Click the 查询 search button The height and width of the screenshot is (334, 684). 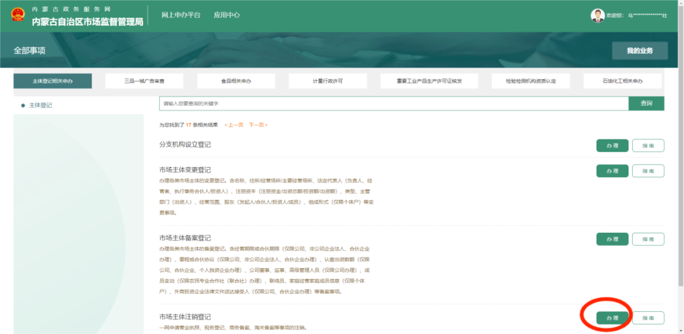coord(647,104)
